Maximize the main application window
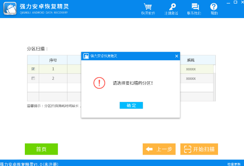Screen dimensions: 244x166 235,2
